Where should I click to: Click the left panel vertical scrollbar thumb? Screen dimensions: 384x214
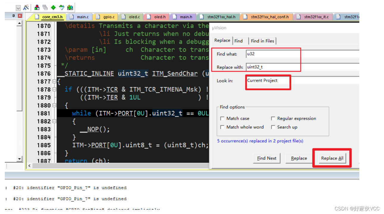20,68
